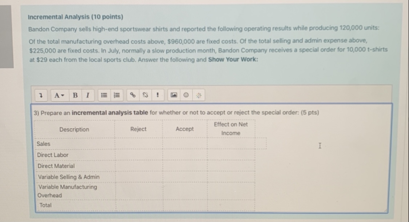The image size is (409, 222).
Task: Insert an ordered numbered list
Action: tap(117, 95)
